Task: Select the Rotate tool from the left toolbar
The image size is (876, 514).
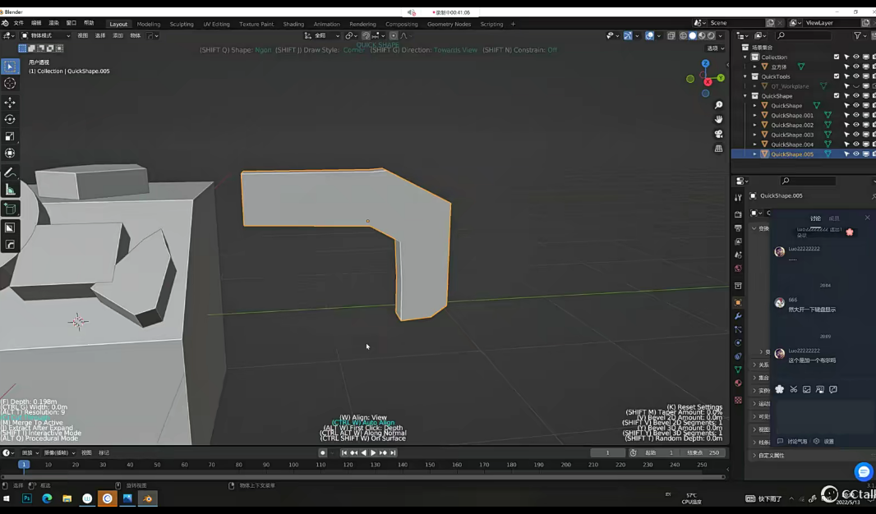Action: [x=10, y=120]
